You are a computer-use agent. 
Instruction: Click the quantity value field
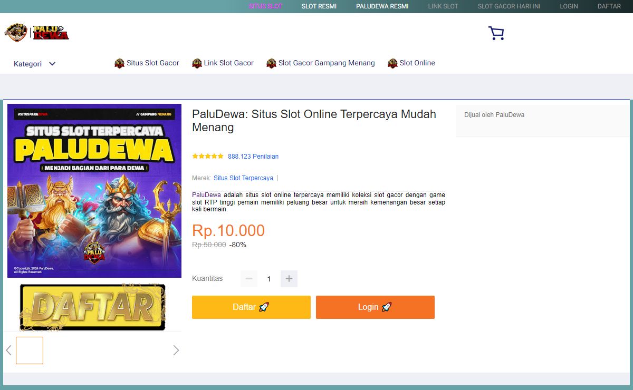pos(269,279)
